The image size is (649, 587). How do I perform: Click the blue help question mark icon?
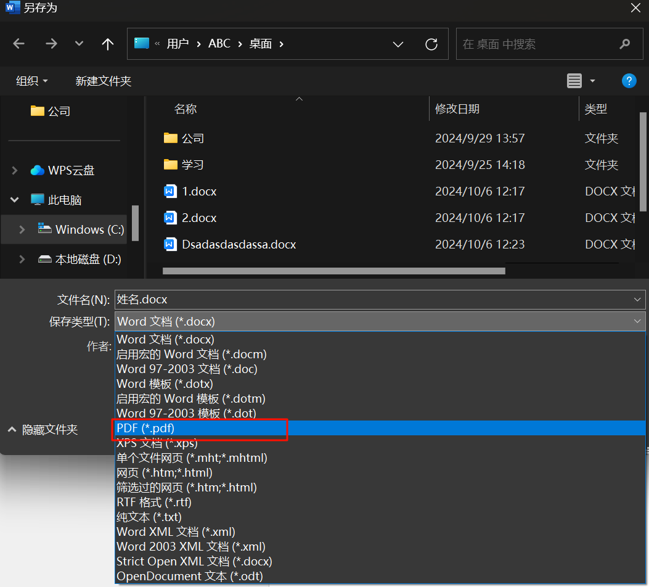[629, 81]
